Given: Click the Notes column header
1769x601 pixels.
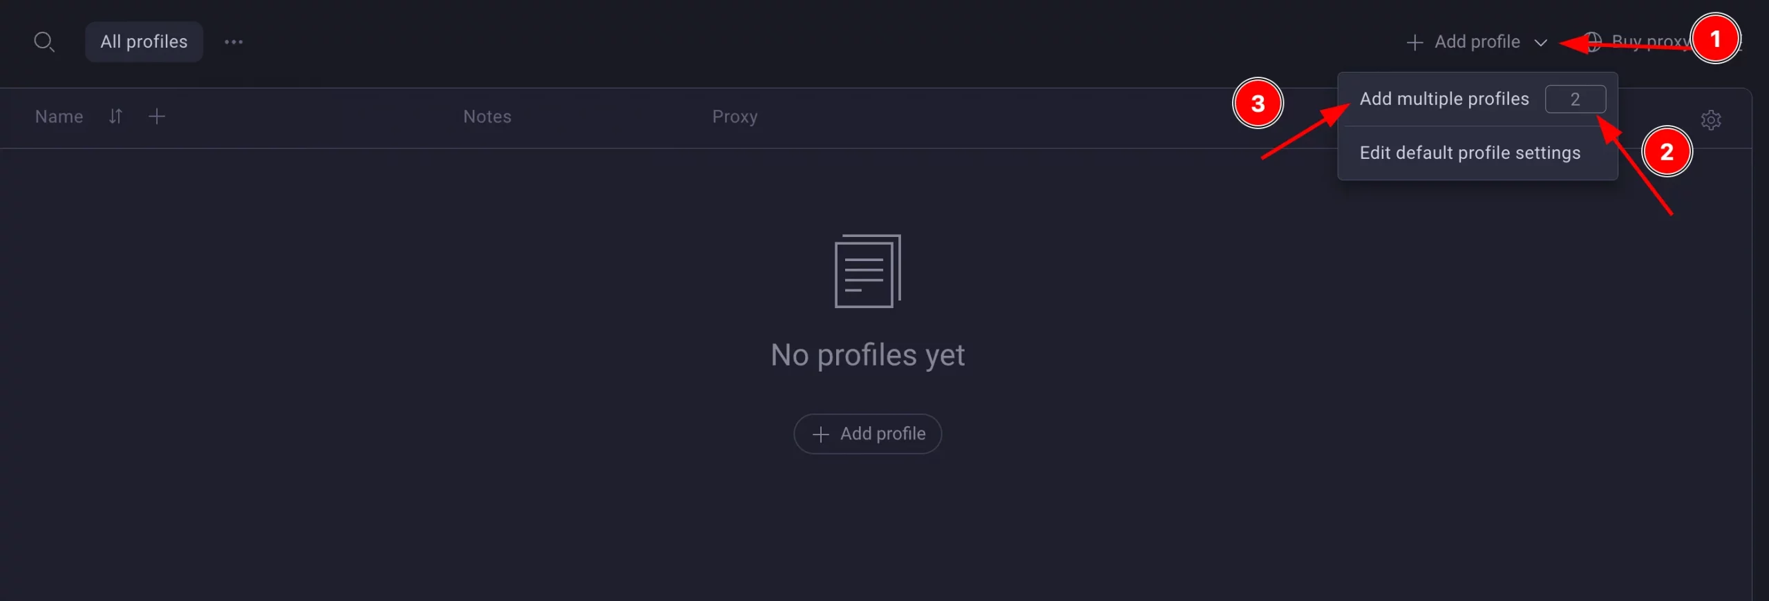Looking at the screenshot, I should [x=487, y=117].
